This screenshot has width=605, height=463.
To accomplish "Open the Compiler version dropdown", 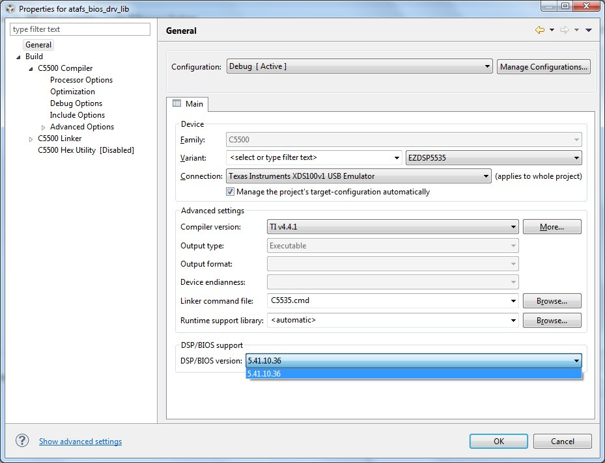I will pos(393,227).
